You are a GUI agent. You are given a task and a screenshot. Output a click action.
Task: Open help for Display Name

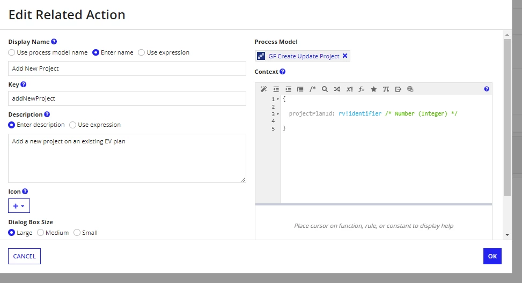click(x=54, y=42)
